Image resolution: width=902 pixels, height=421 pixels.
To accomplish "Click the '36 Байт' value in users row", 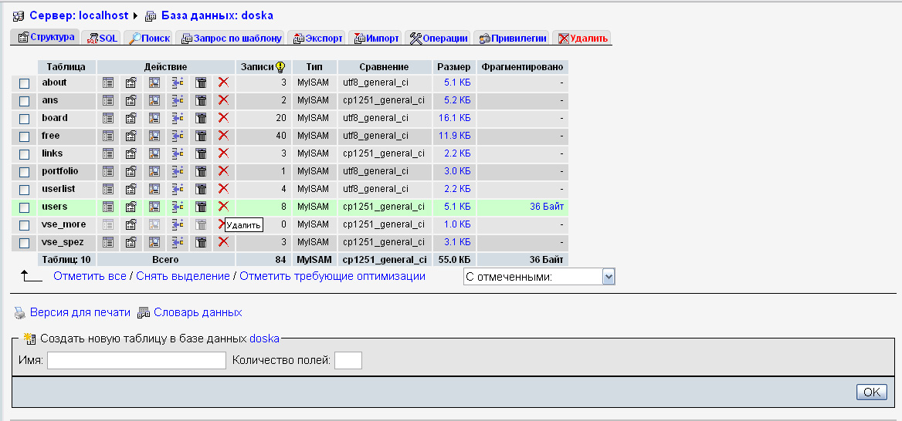I will (x=547, y=207).
